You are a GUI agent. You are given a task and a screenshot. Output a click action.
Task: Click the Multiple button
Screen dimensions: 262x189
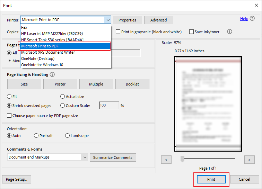point(96,84)
